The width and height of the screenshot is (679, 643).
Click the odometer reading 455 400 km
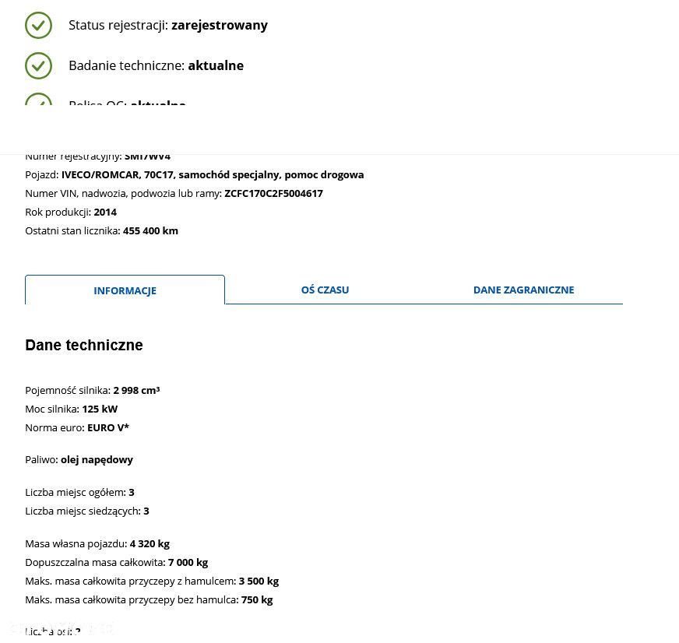(x=150, y=230)
